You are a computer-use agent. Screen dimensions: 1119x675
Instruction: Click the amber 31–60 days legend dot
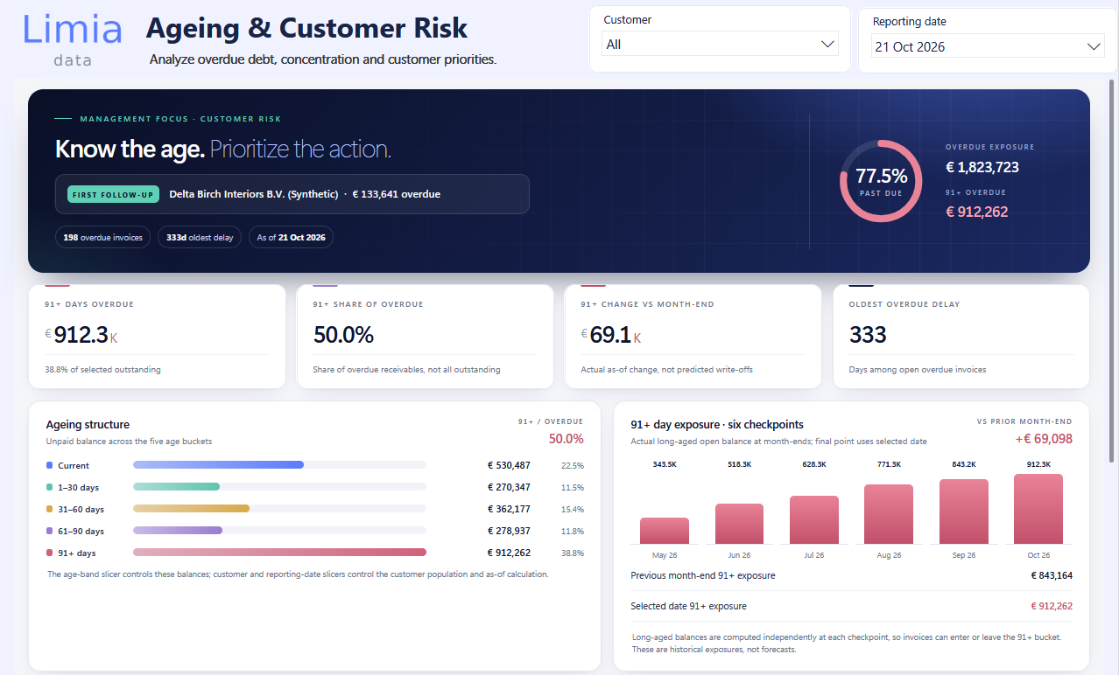click(50, 509)
